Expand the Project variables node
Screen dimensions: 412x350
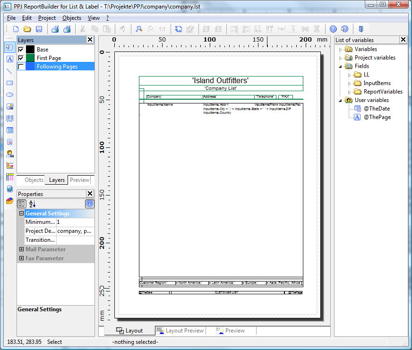[340, 58]
